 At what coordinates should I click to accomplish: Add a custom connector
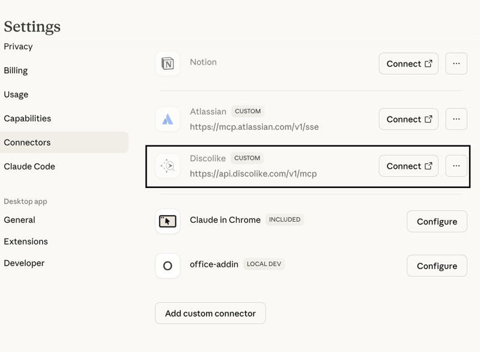[210, 313]
